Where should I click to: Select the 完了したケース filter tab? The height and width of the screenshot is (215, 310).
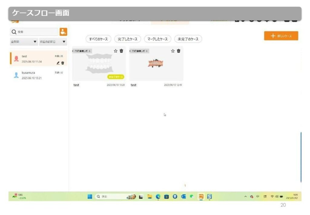pyautogui.click(x=127, y=39)
